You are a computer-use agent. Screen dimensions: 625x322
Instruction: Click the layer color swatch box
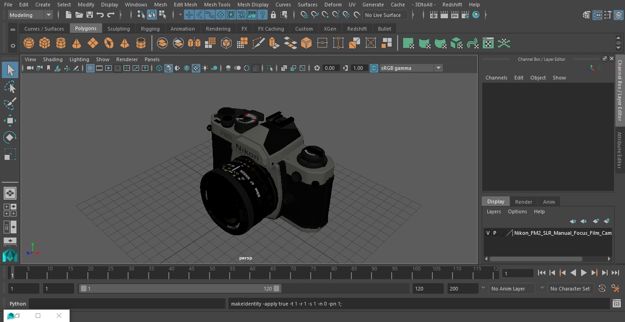click(509, 233)
